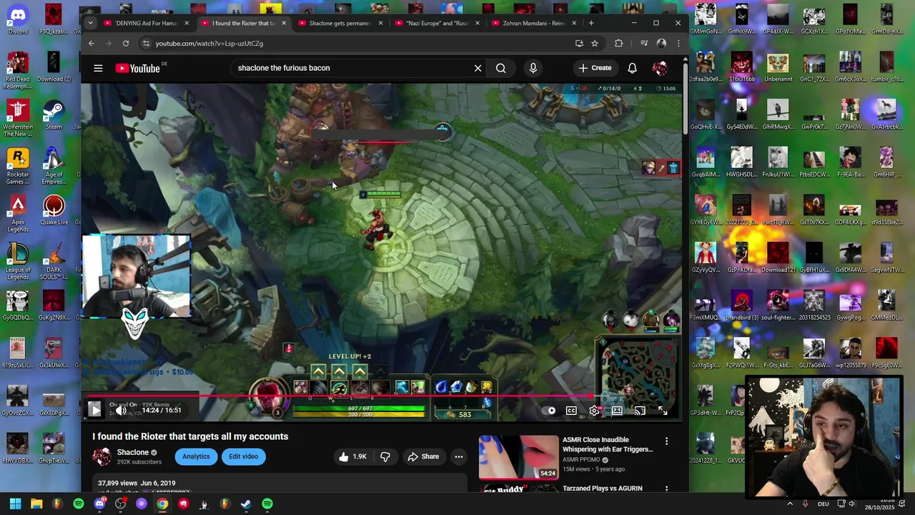
Task: Open Chrome tab search dropdown arrow
Action: [90, 23]
